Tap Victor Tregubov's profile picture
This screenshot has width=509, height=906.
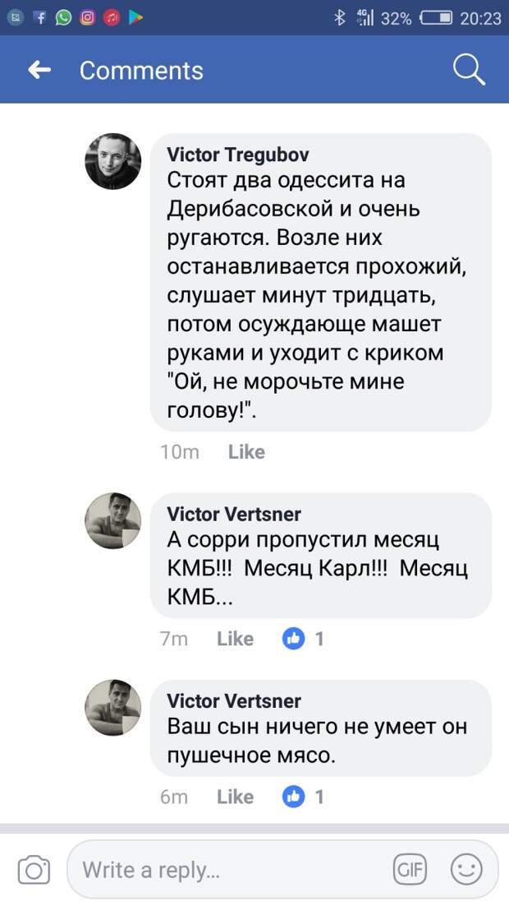coord(113,161)
